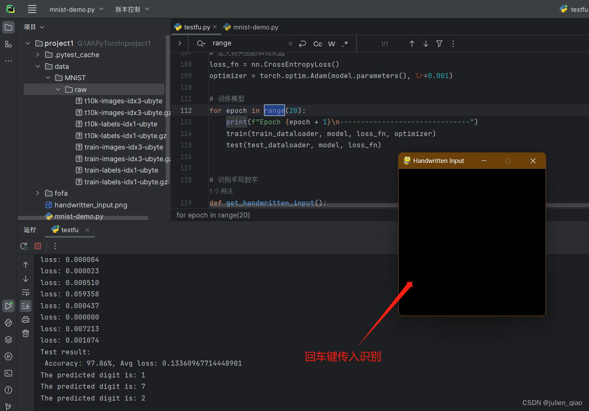Toggle regex search option
This screenshot has width=589, height=411.
[345, 44]
